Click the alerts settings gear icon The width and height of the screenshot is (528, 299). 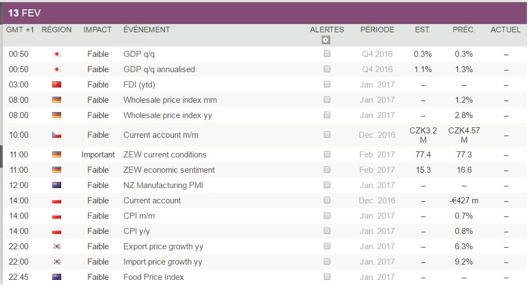click(326, 40)
